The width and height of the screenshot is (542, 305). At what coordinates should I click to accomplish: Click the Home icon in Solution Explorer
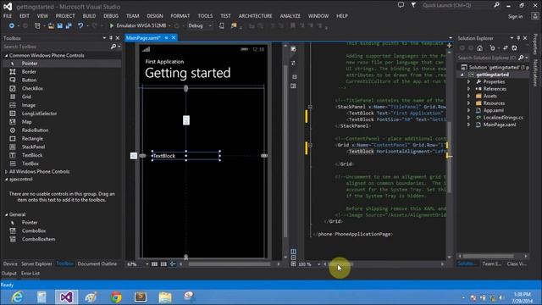click(479, 48)
